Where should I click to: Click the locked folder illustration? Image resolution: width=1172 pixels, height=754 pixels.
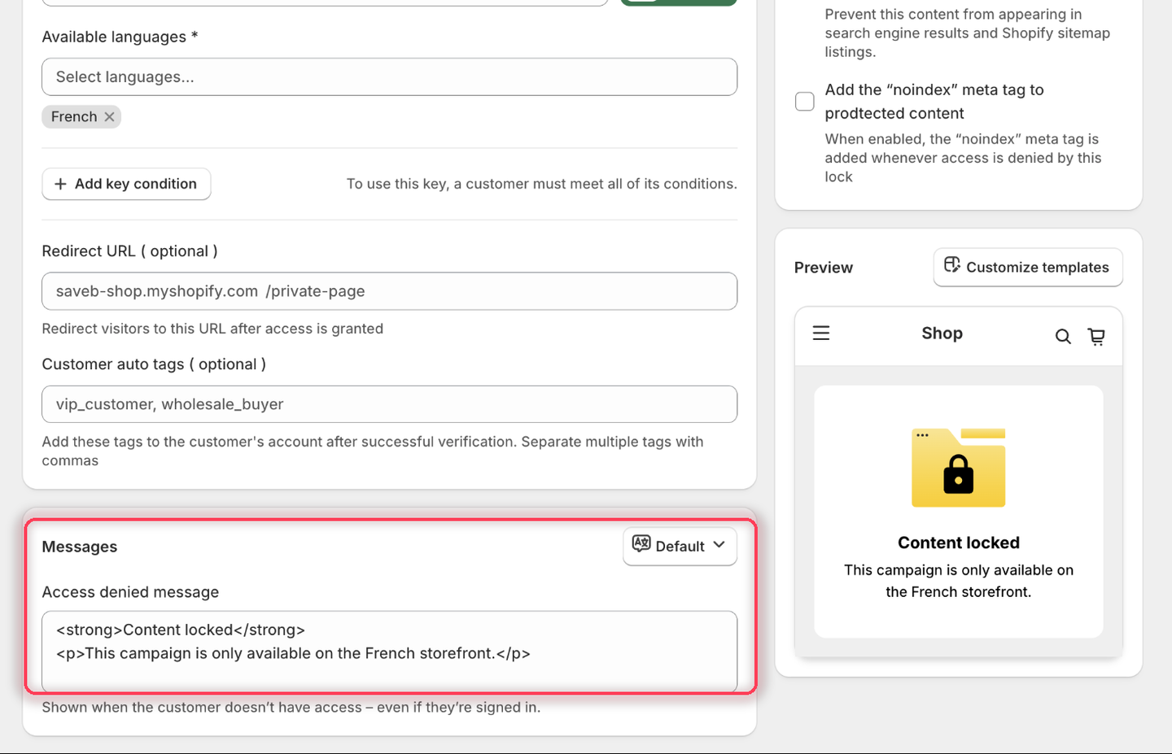[959, 467]
